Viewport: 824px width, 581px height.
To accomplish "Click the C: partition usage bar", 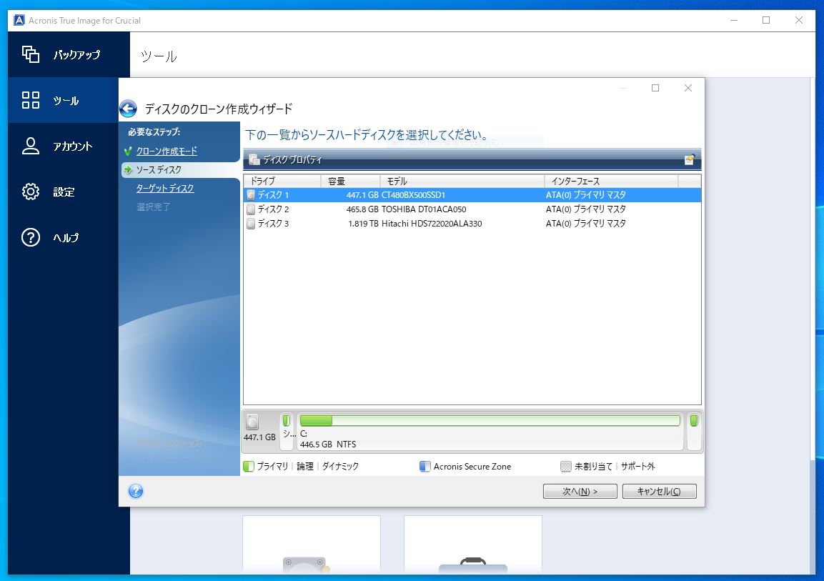I will tap(490, 420).
